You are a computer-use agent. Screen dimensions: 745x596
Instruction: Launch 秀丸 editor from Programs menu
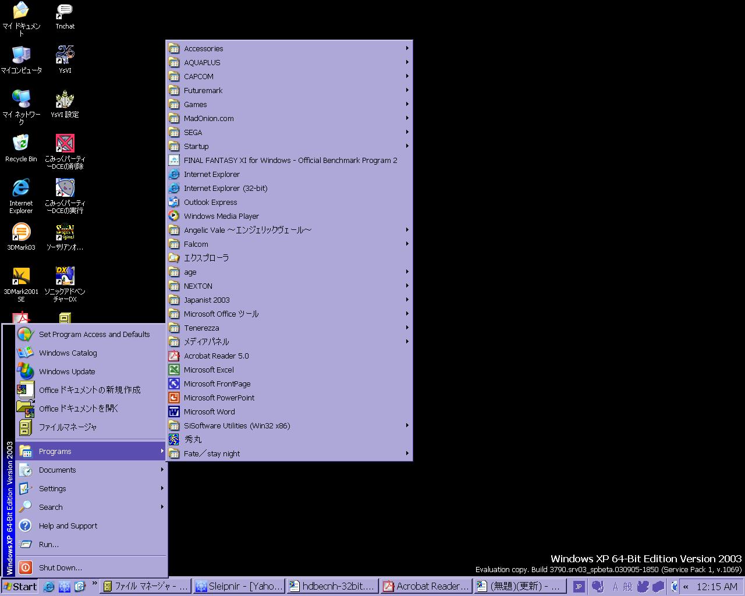coord(289,439)
